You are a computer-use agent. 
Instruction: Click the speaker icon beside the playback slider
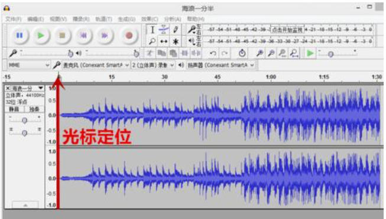[79, 53]
